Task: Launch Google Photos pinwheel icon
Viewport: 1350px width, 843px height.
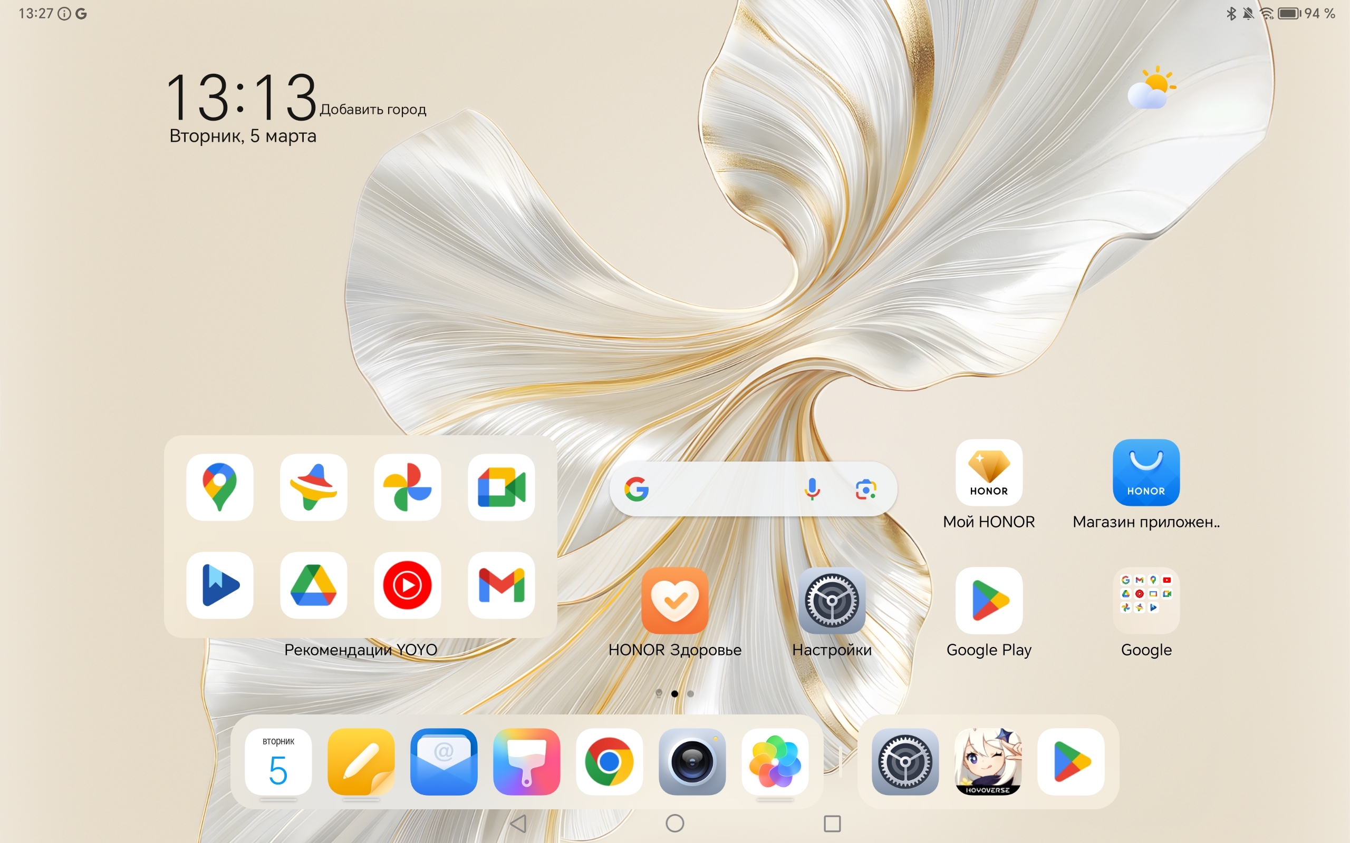Action: click(407, 487)
